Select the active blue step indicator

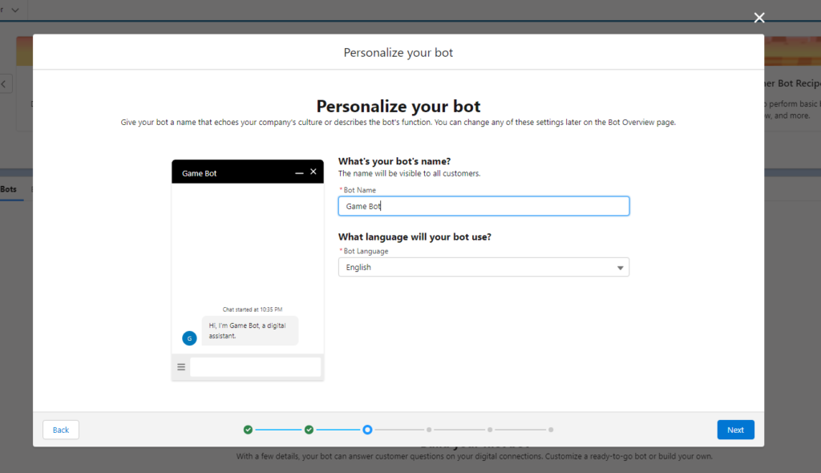click(x=367, y=430)
